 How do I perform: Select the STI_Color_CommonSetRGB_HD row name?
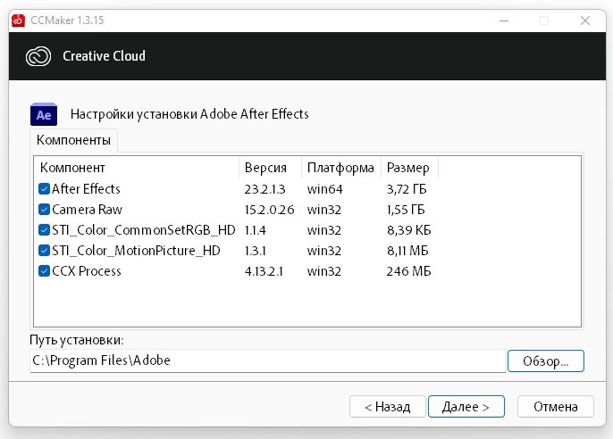[144, 230]
